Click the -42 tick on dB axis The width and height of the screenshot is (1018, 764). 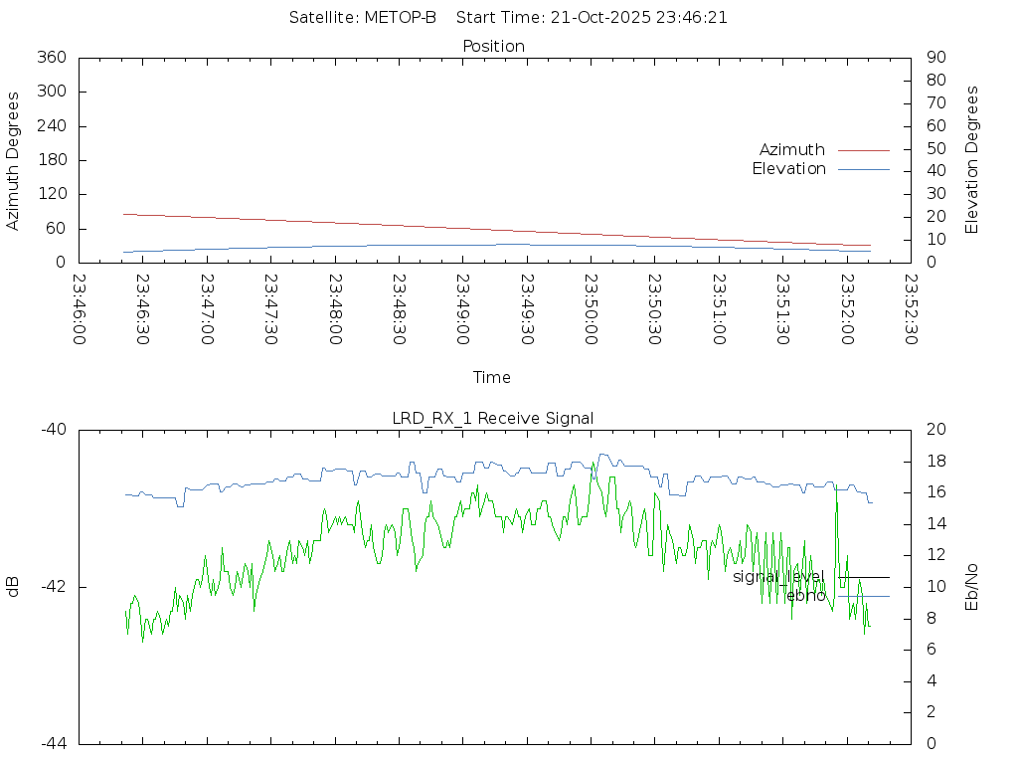52,587
